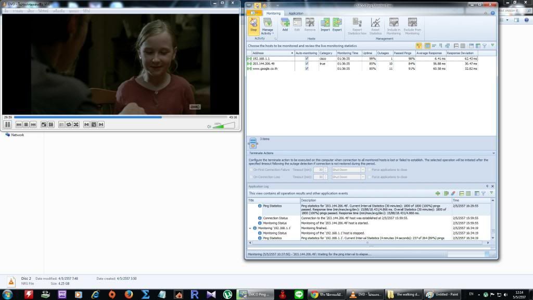Screen dimensions: 533x300
Task: Click the Windows Start button
Action: point(7,294)
